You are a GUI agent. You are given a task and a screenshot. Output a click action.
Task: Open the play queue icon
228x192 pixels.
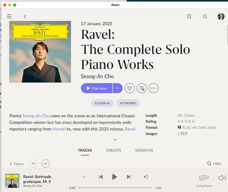tap(146, 177)
